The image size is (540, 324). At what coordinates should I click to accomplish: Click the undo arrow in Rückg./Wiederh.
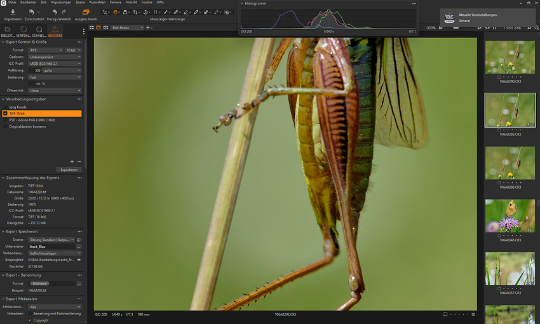(55, 12)
